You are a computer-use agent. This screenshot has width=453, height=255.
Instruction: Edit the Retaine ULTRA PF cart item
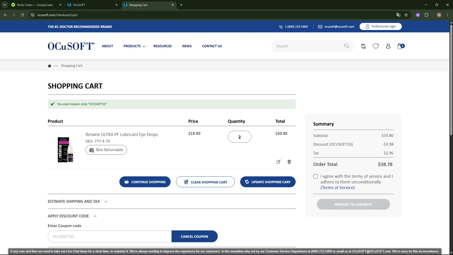(278, 162)
